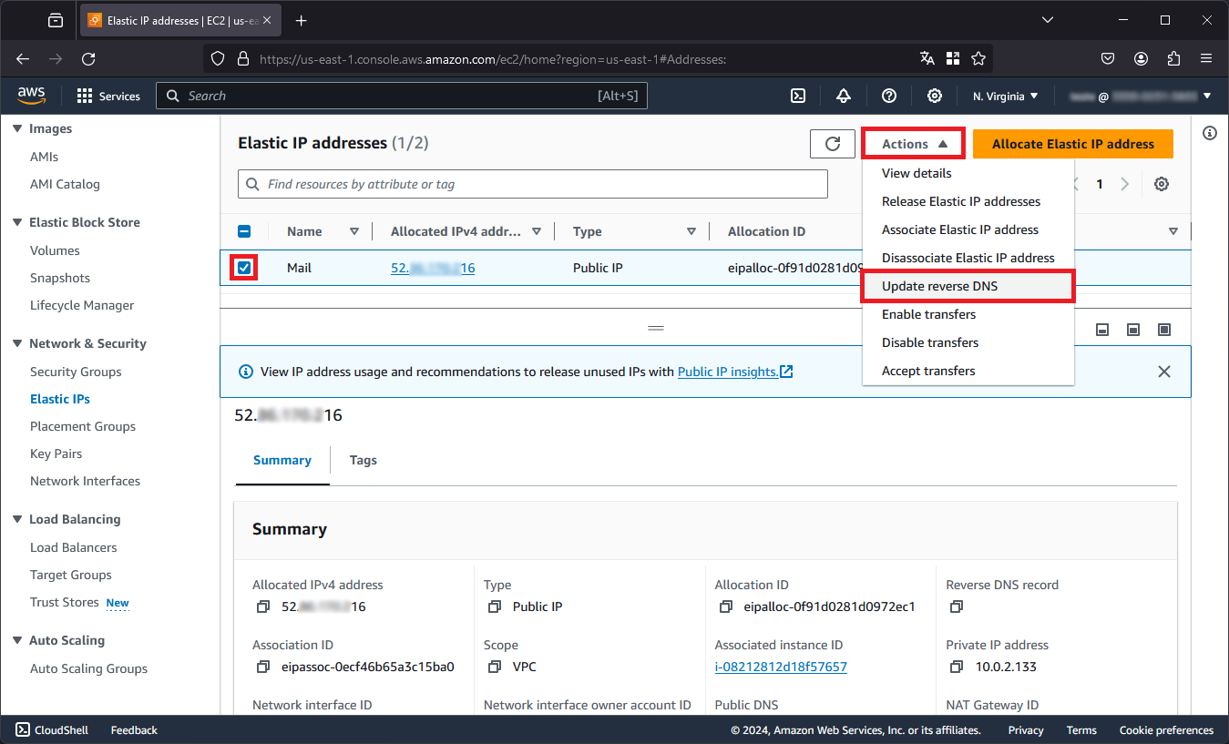The height and width of the screenshot is (744, 1229).
Task: Collapse the Network & Security section
Action: click(x=17, y=343)
